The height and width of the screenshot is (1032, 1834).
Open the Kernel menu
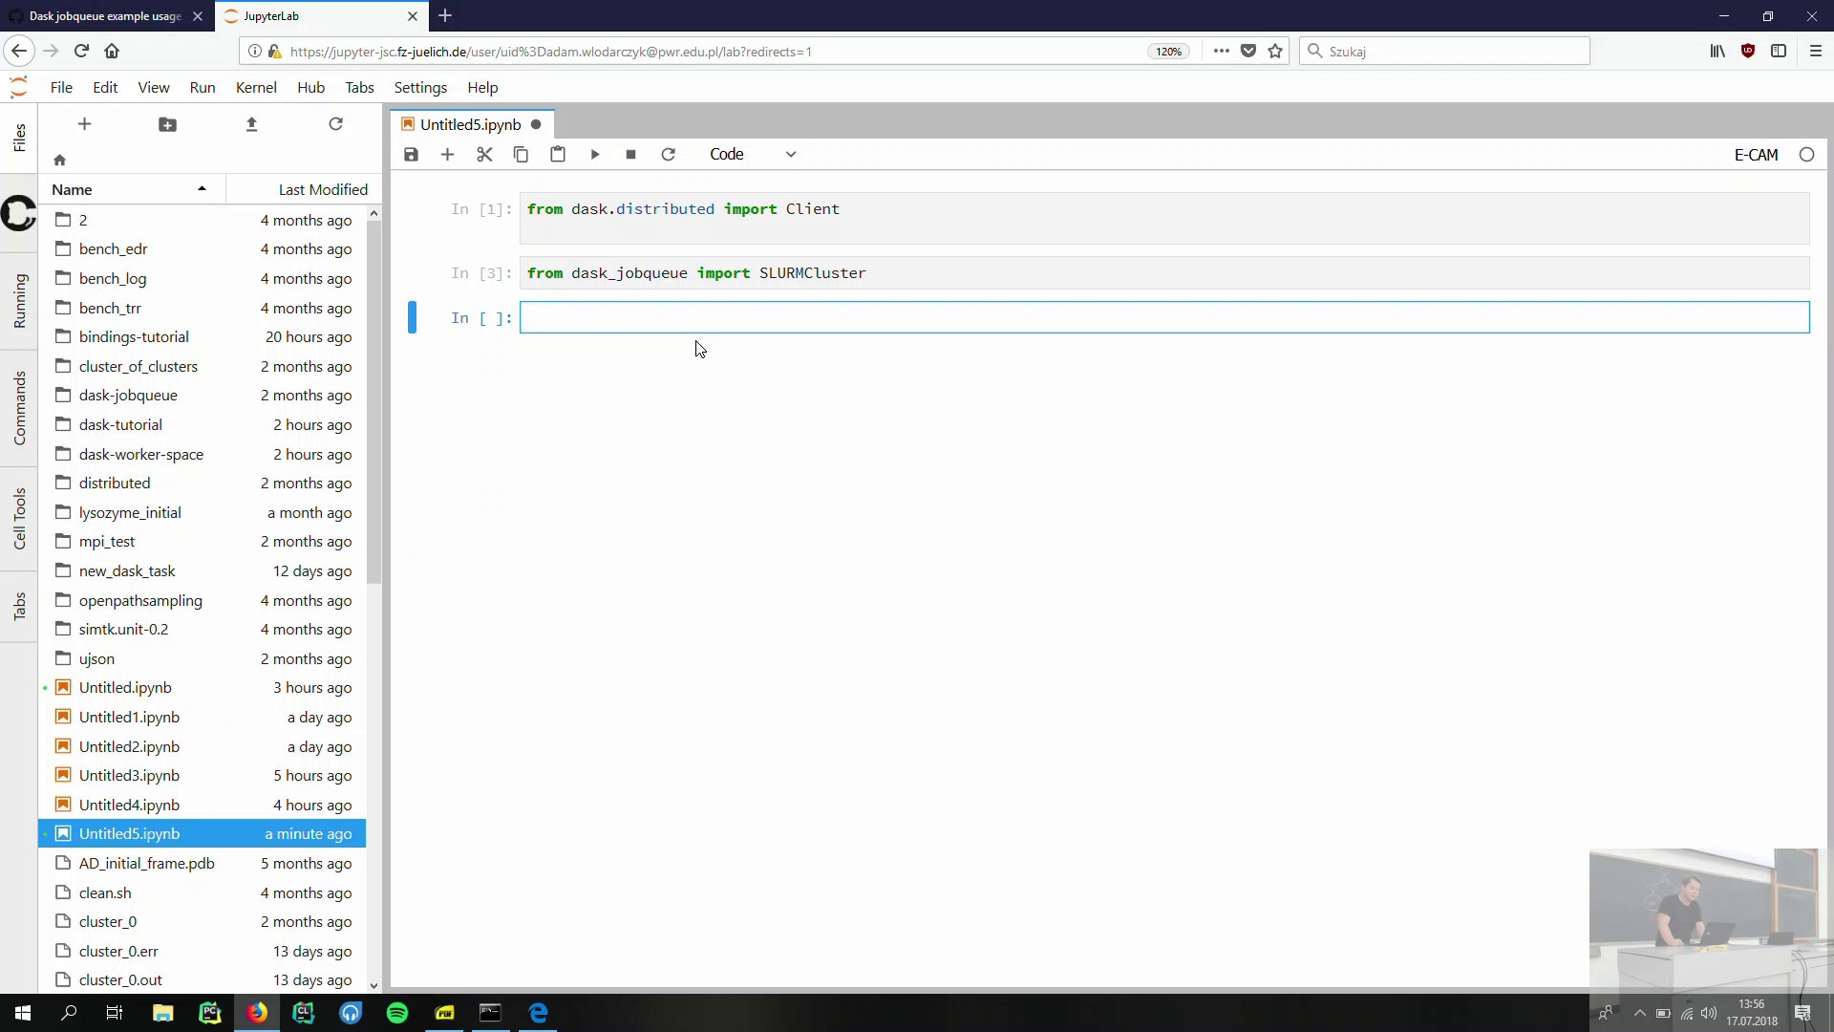(x=256, y=87)
